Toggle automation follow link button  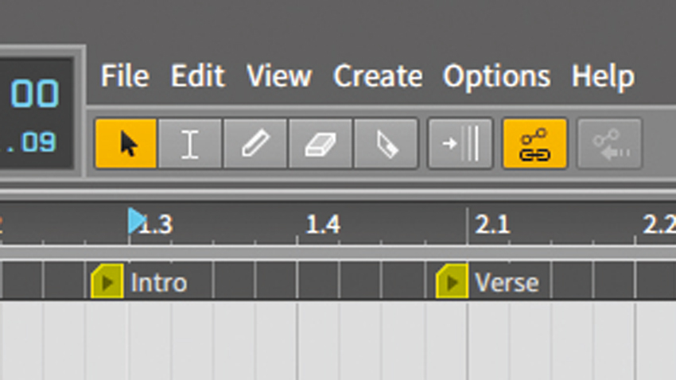(x=534, y=143)
